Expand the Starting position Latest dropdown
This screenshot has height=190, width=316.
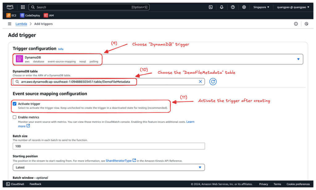coord(109,168)
